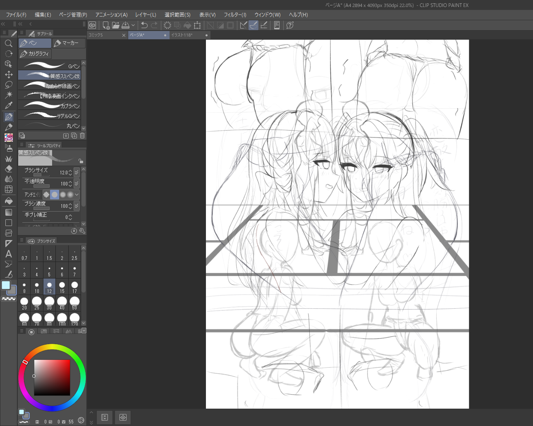
Task: Select the Operation object tool
Action: point(8,64)
